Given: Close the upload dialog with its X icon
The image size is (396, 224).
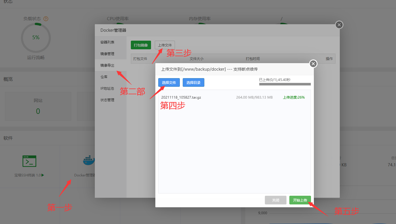Looking at the screenshot, I should 313,64.
